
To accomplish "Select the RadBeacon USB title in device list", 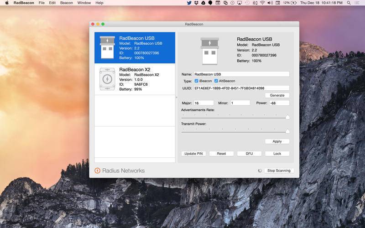I will coord(137,38).
